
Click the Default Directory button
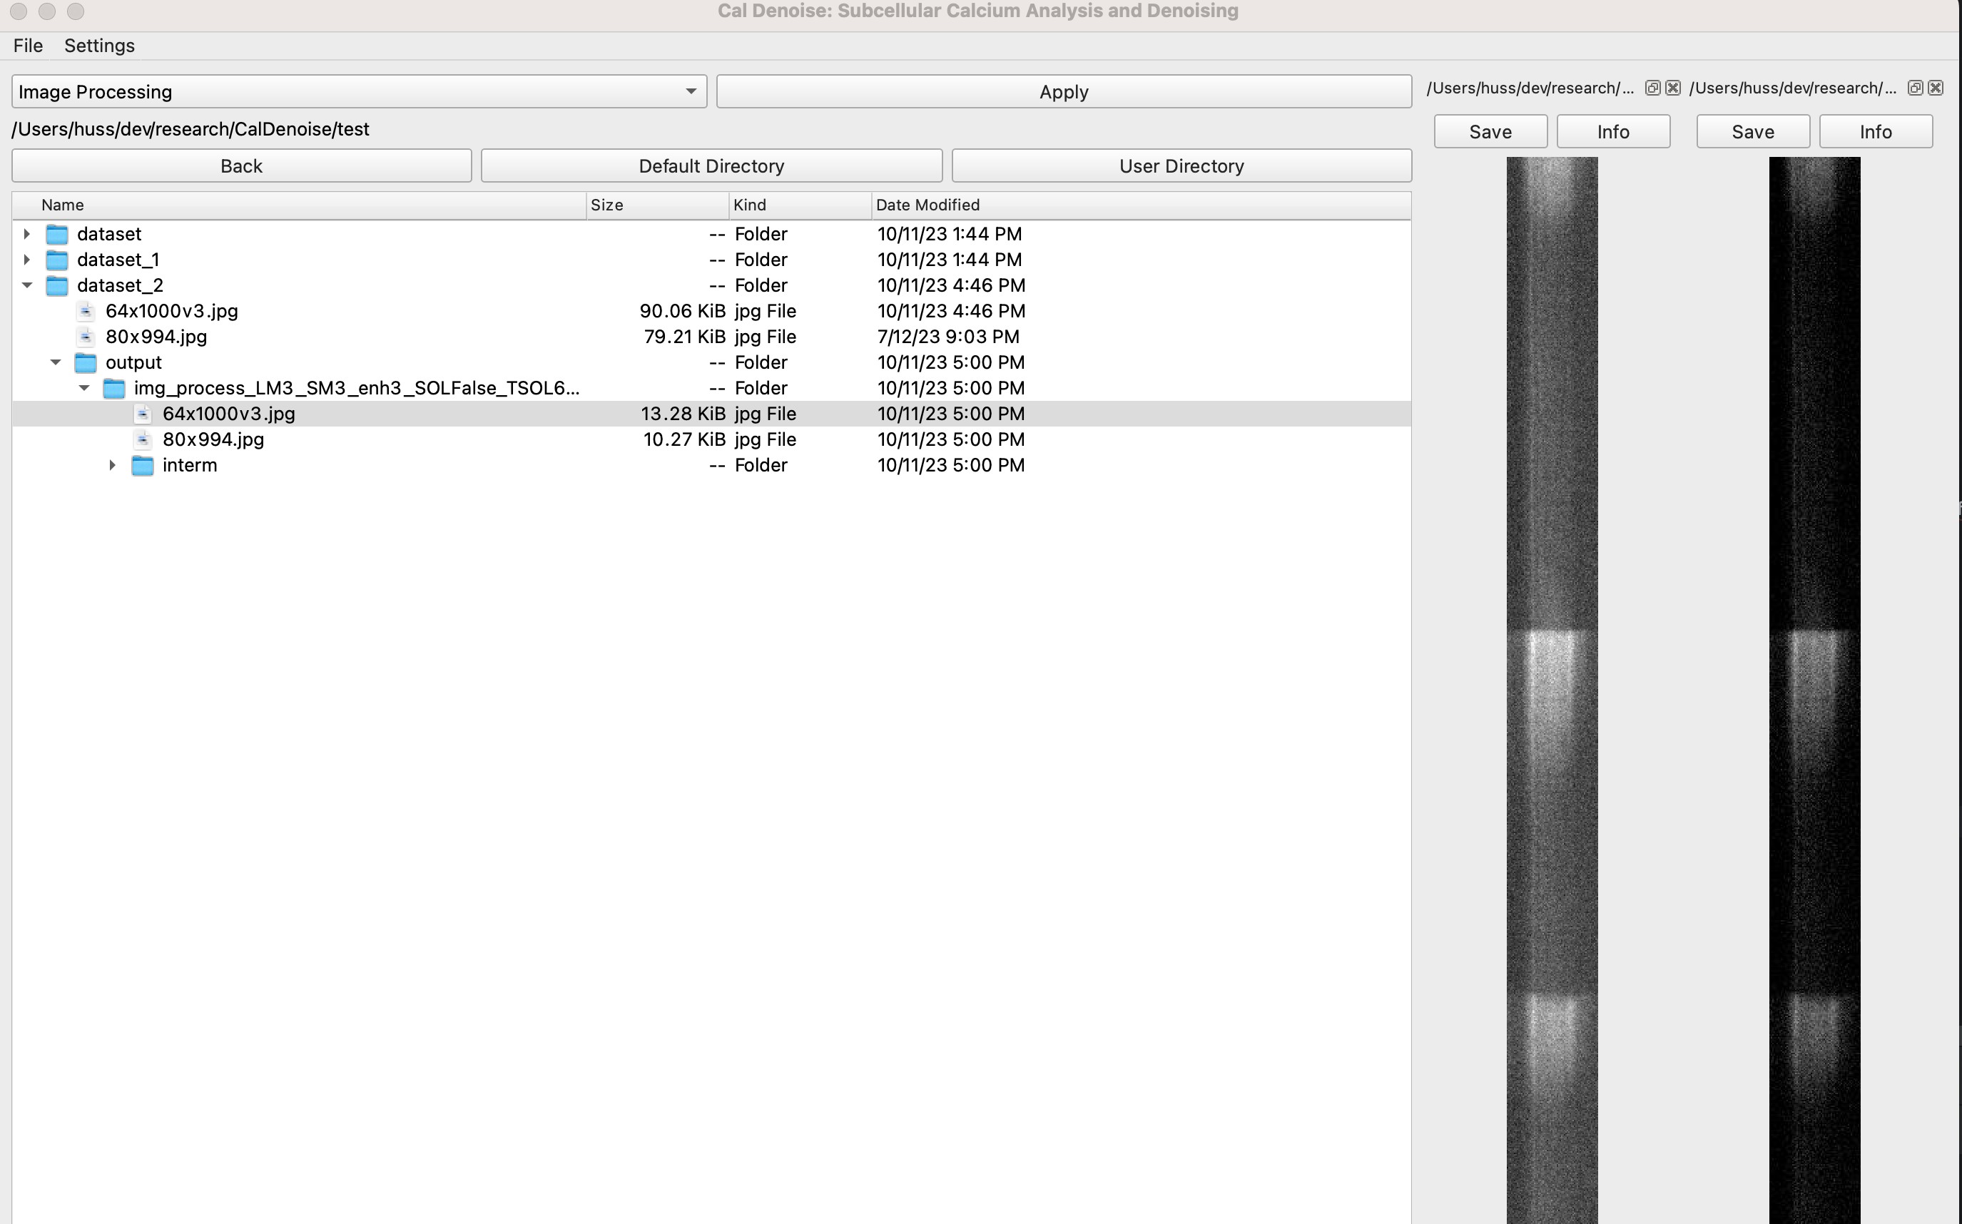[x=711, y=166]
